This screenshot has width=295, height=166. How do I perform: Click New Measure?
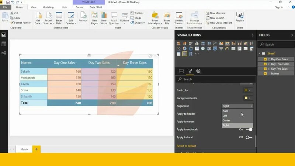coord(215,13)
